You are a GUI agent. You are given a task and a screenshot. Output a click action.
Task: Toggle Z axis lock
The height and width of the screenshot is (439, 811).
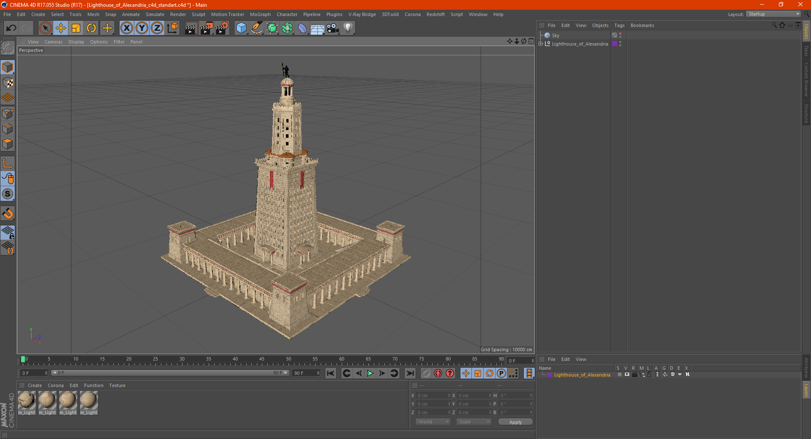point(157,28)
